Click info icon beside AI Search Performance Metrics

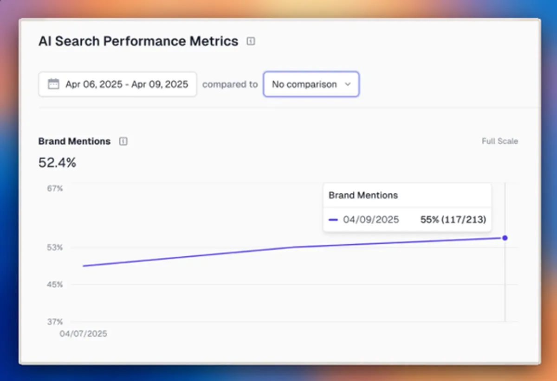[251, 42]
